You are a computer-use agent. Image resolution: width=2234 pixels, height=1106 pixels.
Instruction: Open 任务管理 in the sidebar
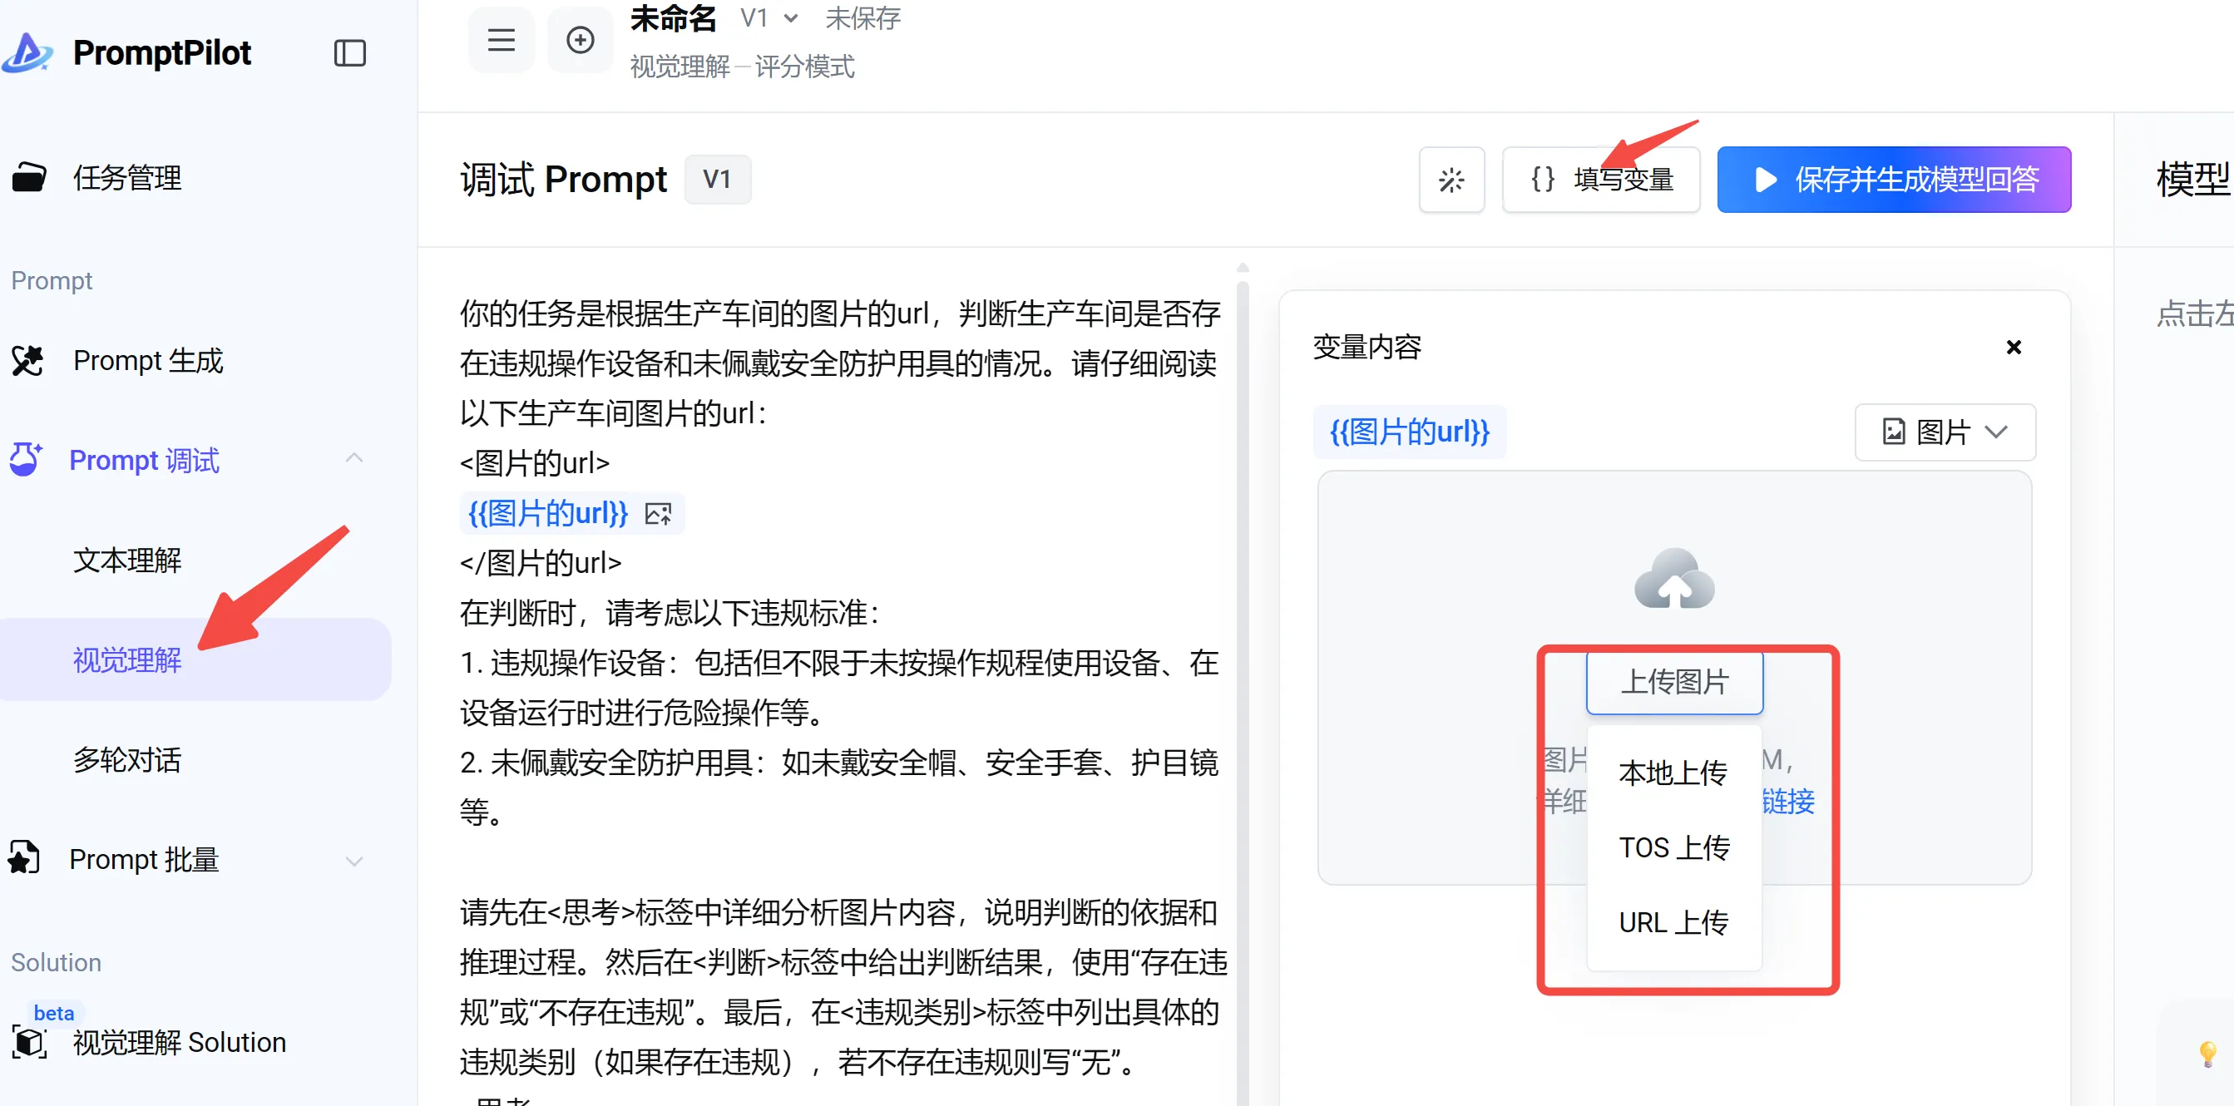tap(126, 178)
